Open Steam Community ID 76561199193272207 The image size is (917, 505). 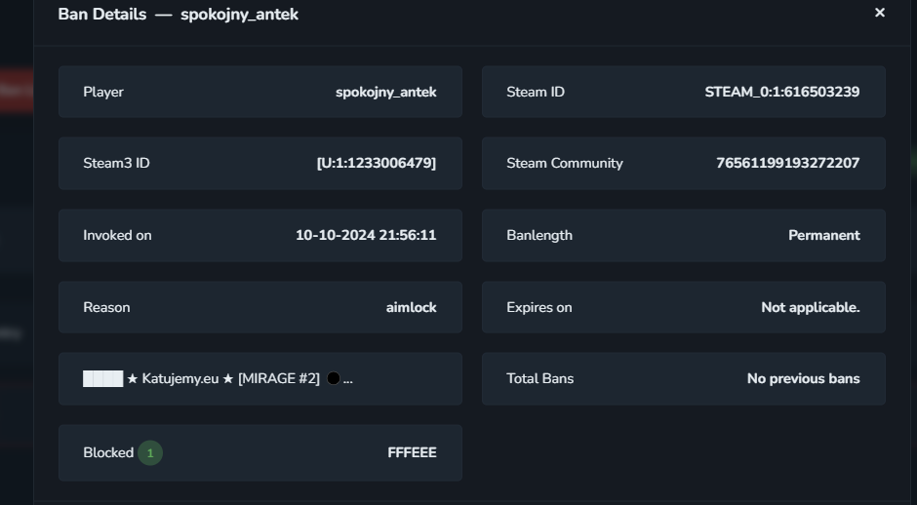[x=788, y=163]
